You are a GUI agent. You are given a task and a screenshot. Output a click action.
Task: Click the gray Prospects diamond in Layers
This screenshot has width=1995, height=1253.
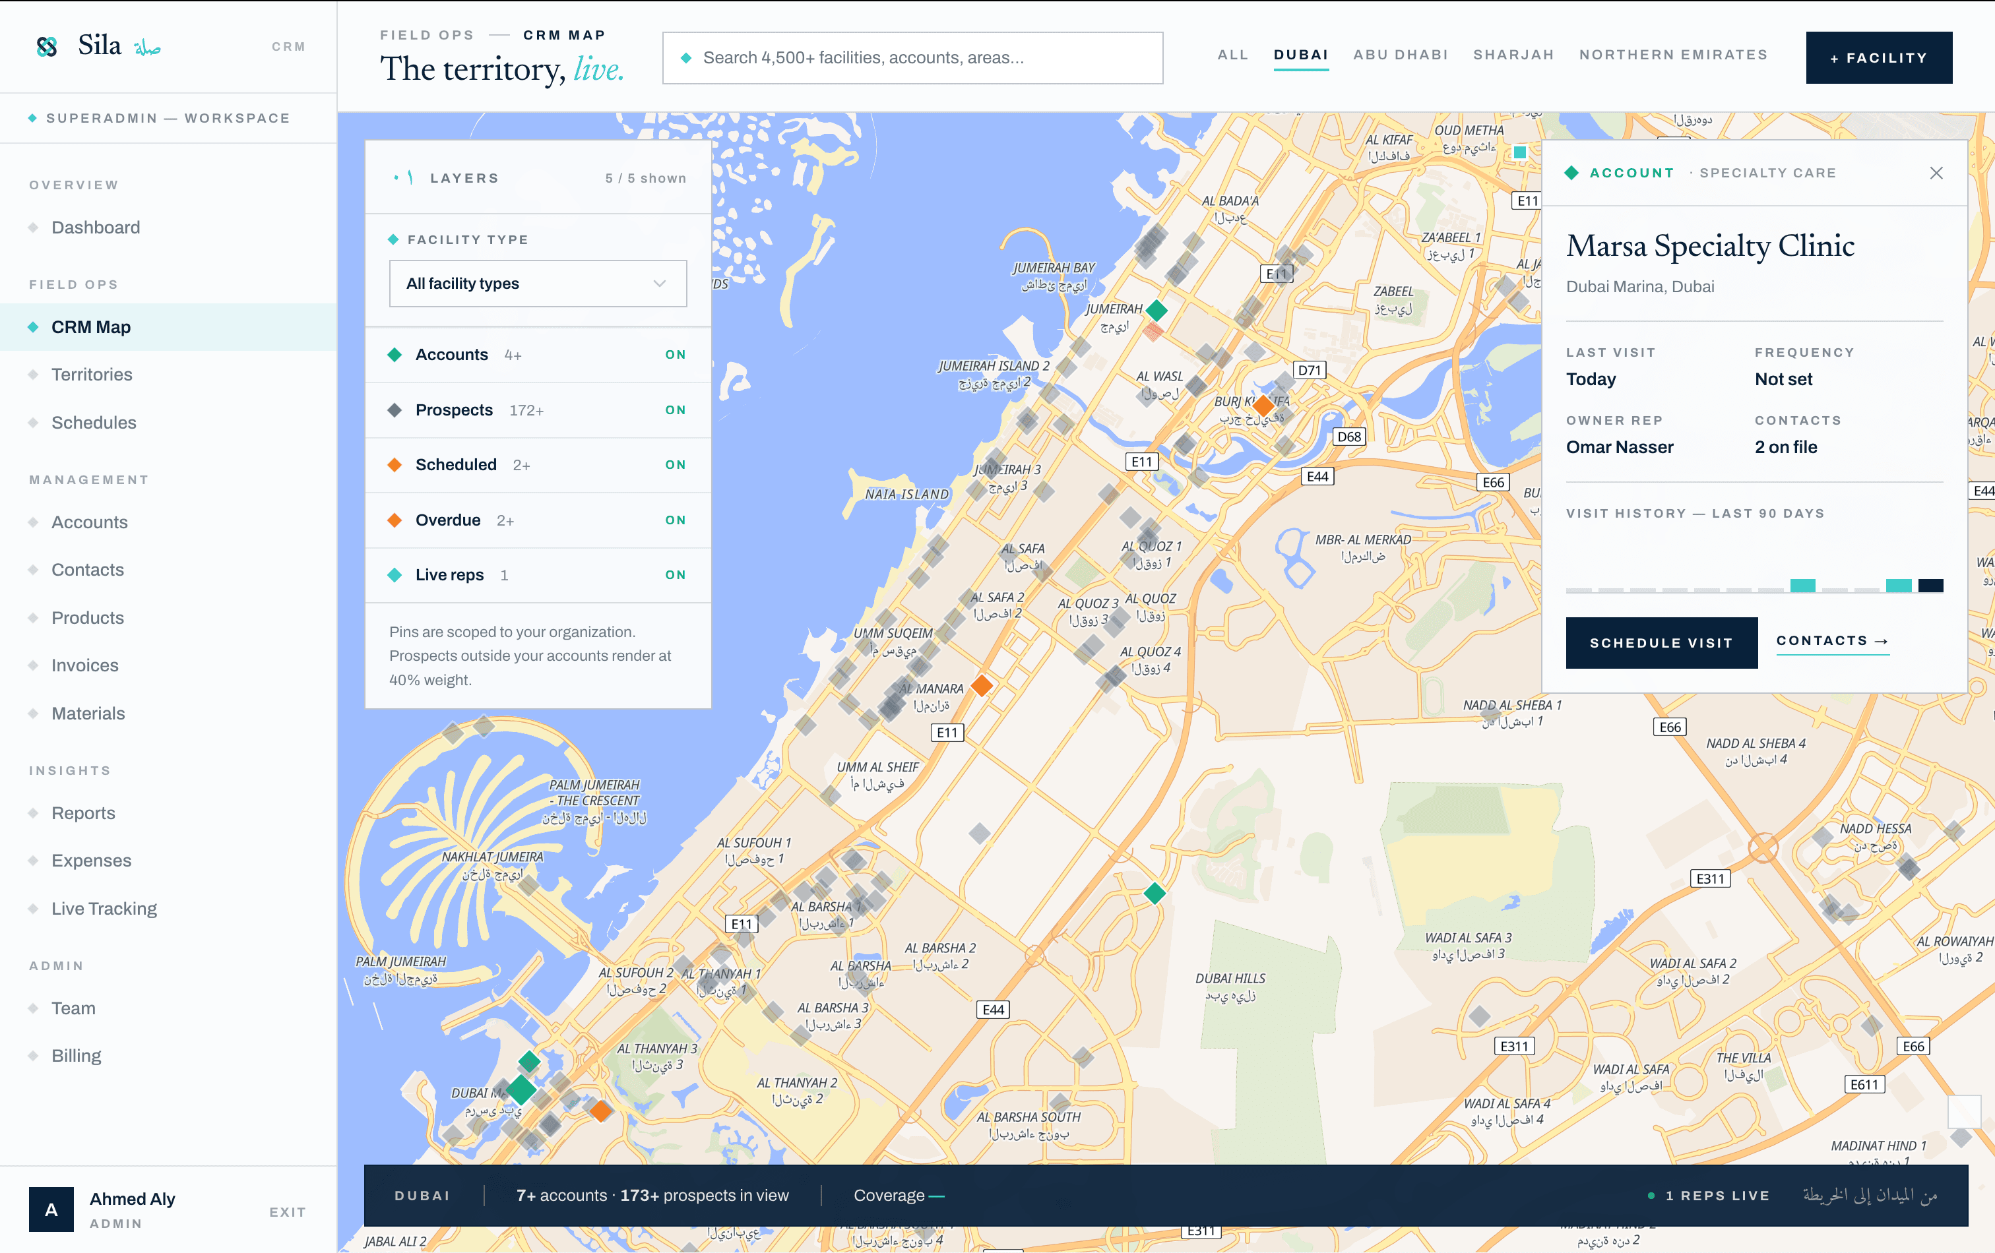[x=395, y=410]
